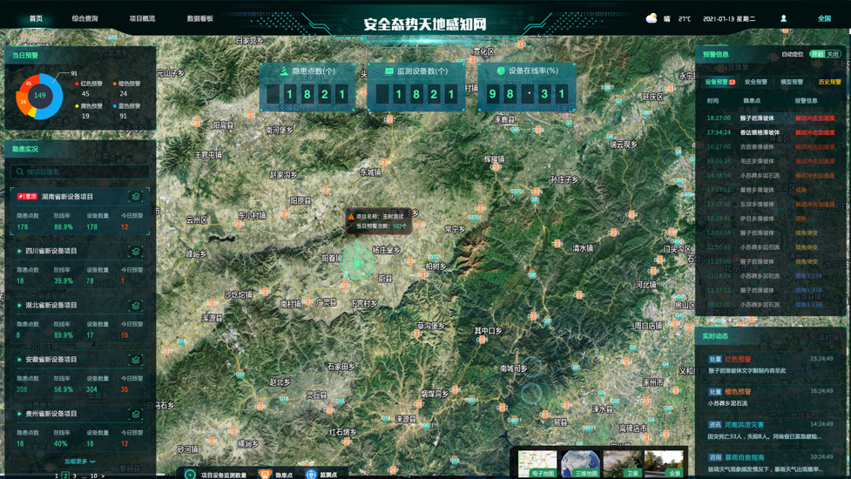
Task: Click the layers icon for 湖南省新设备项目
Action: click(x=136, y=197)
